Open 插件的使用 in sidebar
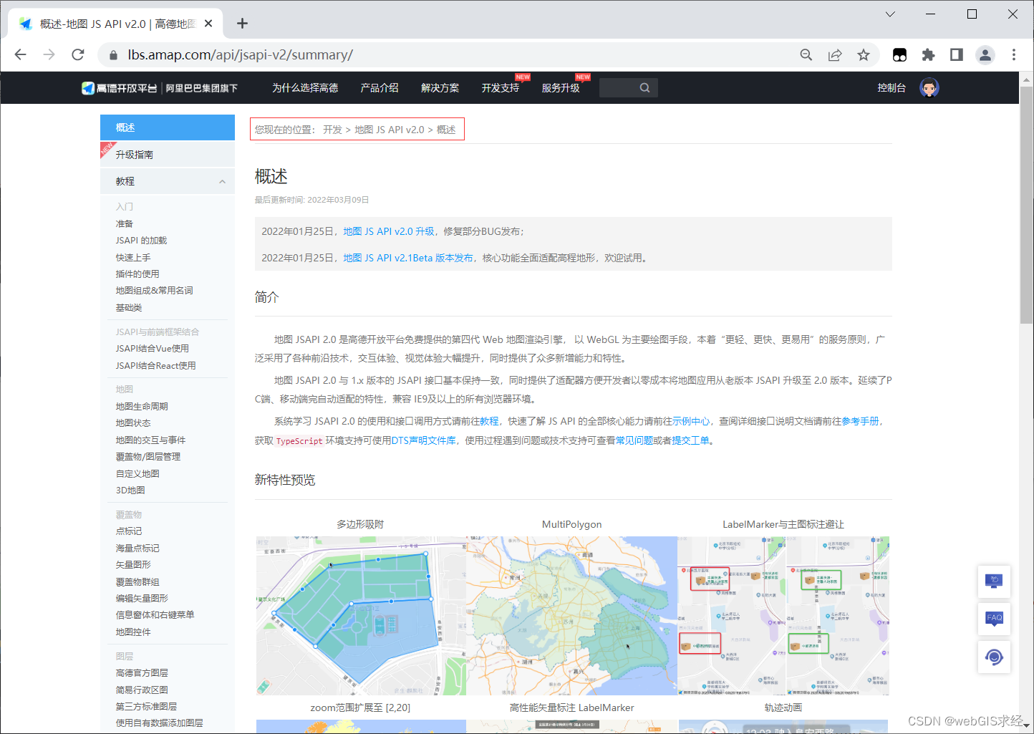 (137, 274)
